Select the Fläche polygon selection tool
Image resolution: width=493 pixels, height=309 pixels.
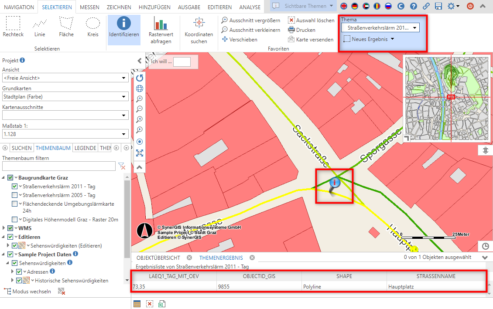(x=66, y=27)
